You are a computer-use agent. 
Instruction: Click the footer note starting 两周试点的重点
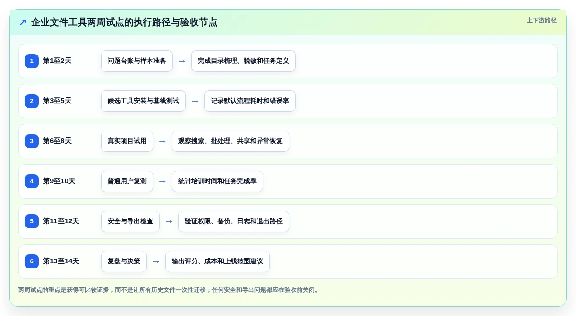click(169, 290)
